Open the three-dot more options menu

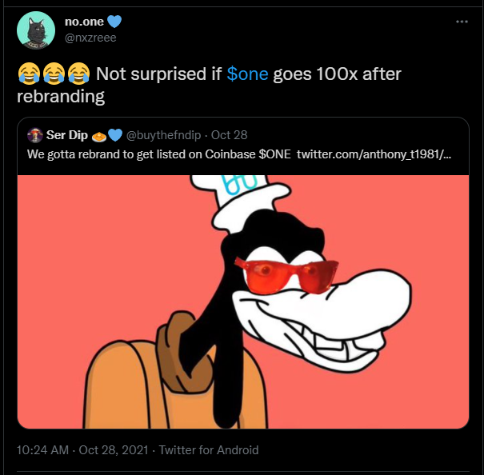click(462, 21)
